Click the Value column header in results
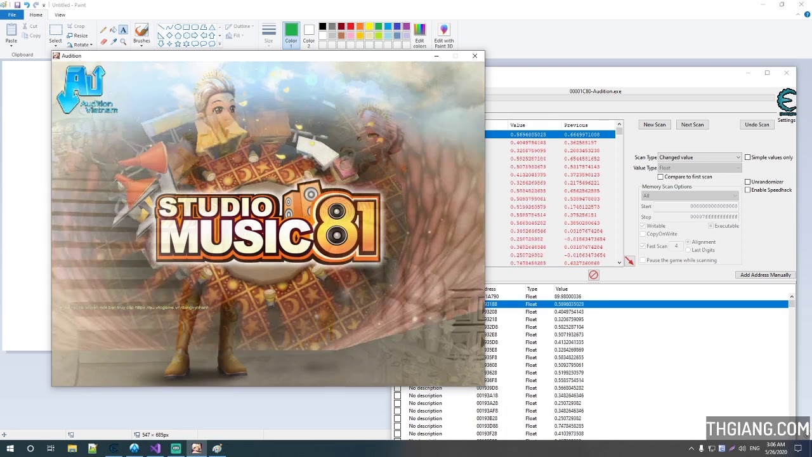This screenshot has height=457, width=812. tap(518, 125)
